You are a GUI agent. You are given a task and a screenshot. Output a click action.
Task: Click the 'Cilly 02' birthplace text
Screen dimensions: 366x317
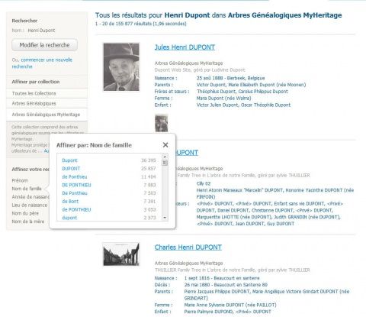tap(204, 183)
